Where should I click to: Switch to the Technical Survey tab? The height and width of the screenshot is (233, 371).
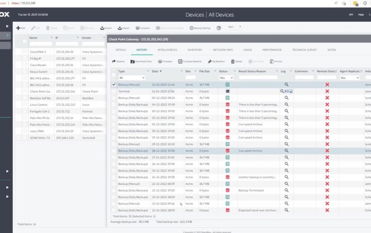coord(305,50)
